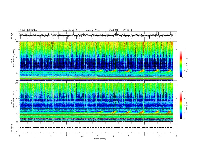Click '-7' label on ch.2 colorbar
This screenshot has height=153, width=198.
pos(184,119)
